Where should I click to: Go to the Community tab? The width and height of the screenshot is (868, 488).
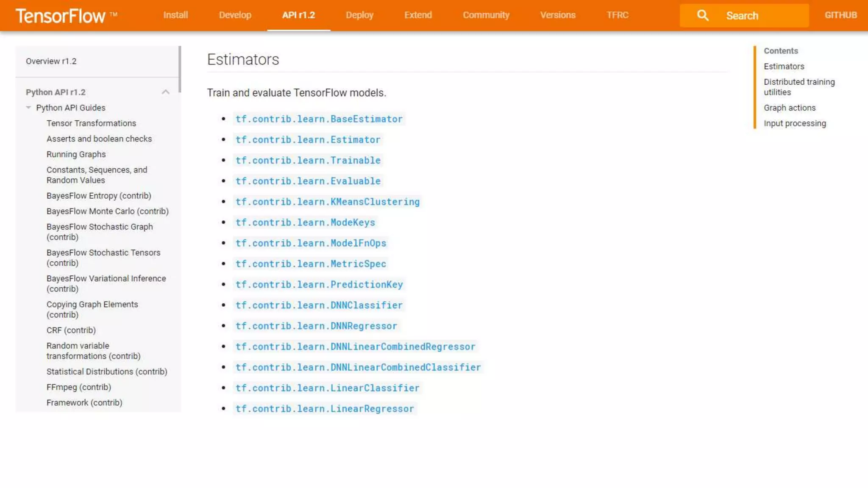[x=486, y=15]
